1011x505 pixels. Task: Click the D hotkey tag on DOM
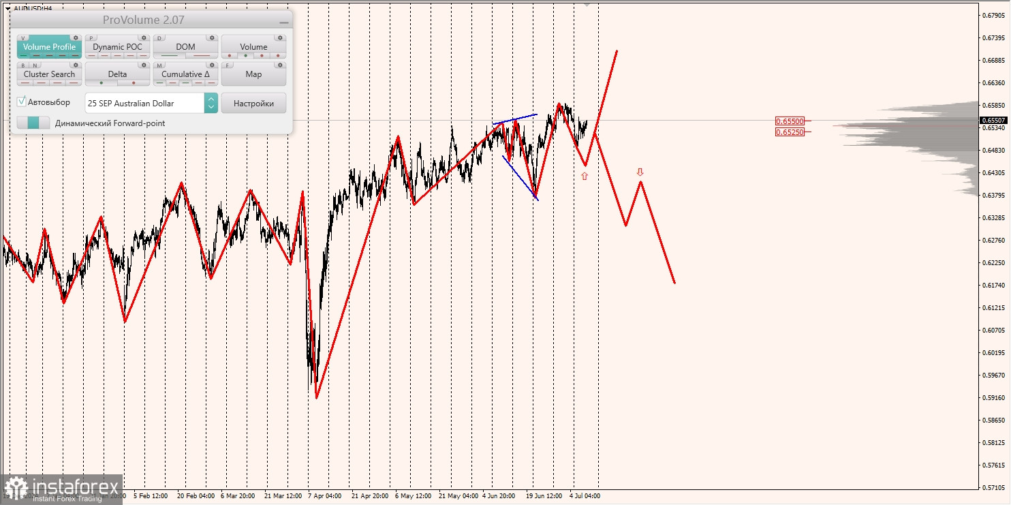[x=159, y=38]
